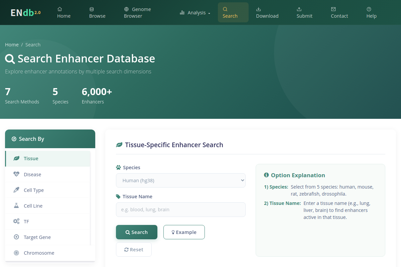Click the Home house icon in navbar

(59, 9)
